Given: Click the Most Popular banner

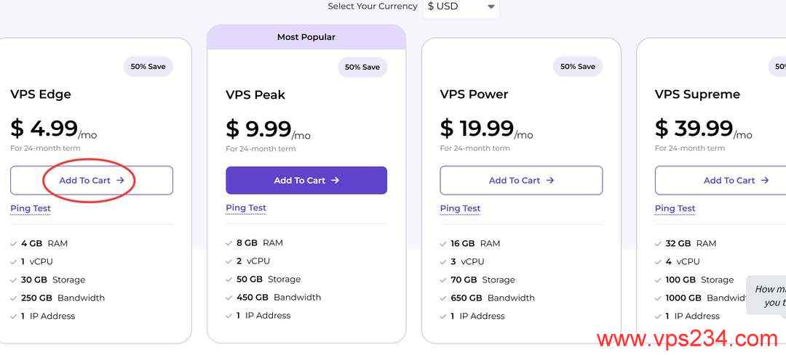Looking at the screenshot, I should (x=306, y=37).
